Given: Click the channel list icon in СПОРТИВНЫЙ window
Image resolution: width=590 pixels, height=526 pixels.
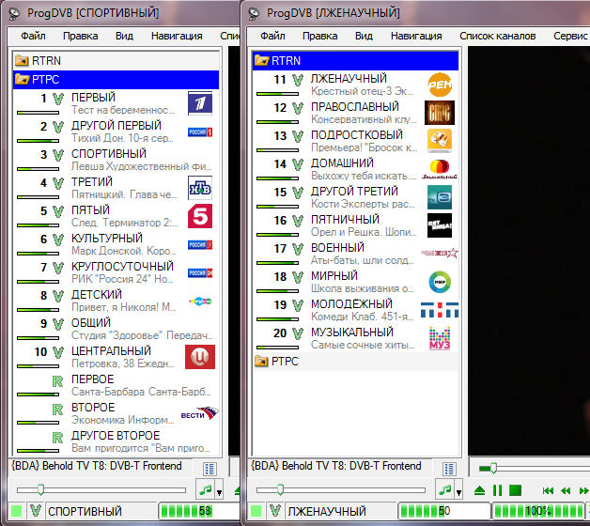Looking at the screenshot, I should pos(210,468).
